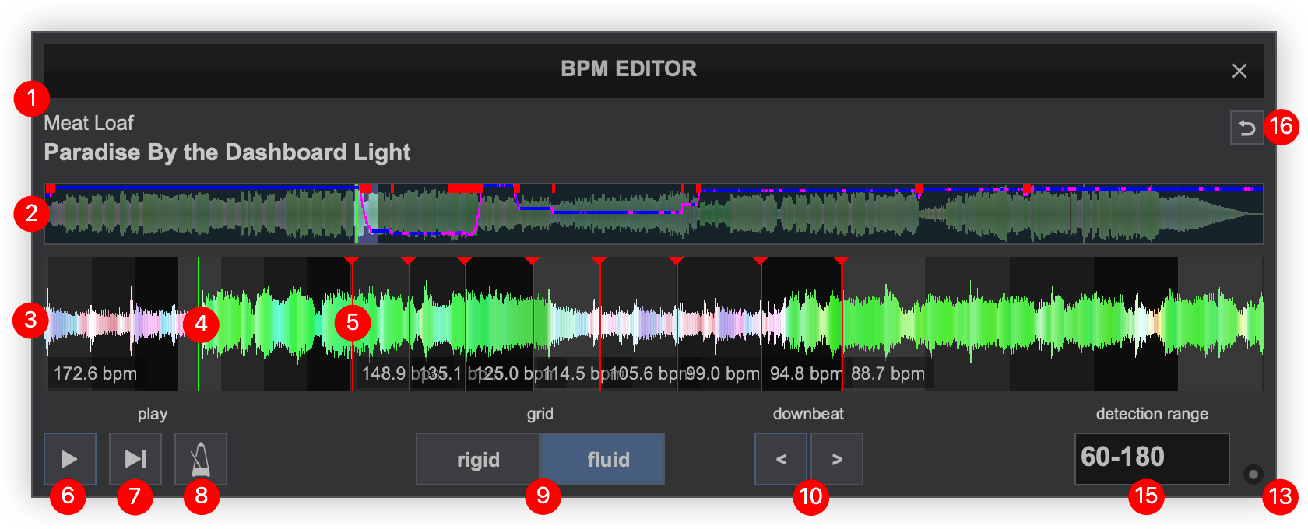Viewport: 1308px width, 529px height.
Task: Toggle the metronome icon
Action: pos(201,459)
